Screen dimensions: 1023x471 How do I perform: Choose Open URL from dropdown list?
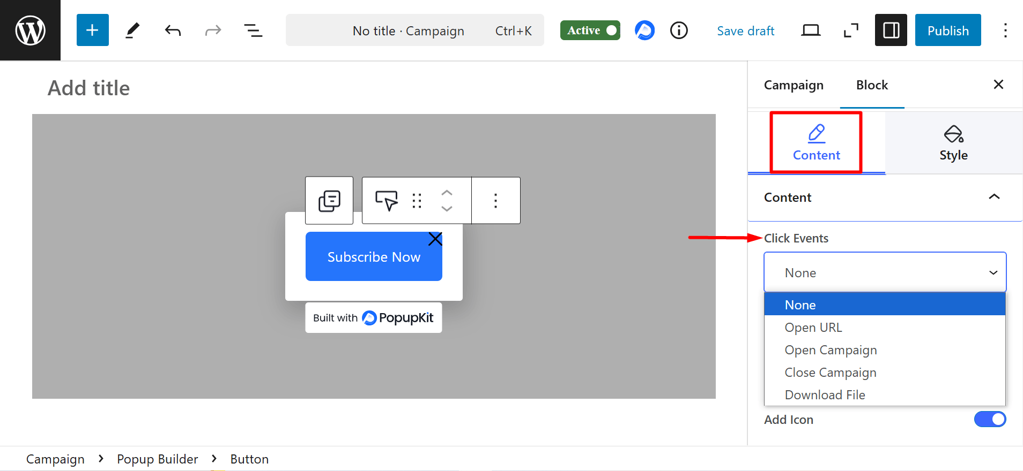813,328
